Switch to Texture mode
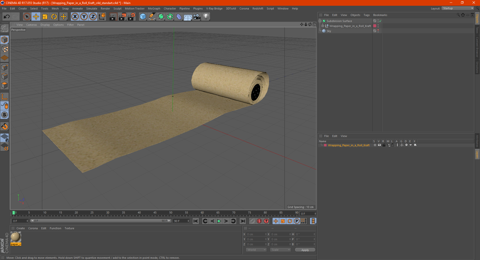480x260 pixels. click(x=4, y=49)
